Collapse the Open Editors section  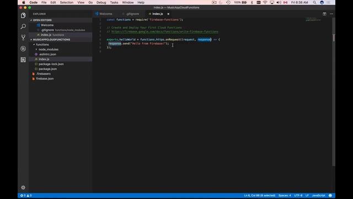[x=42, y=20]
